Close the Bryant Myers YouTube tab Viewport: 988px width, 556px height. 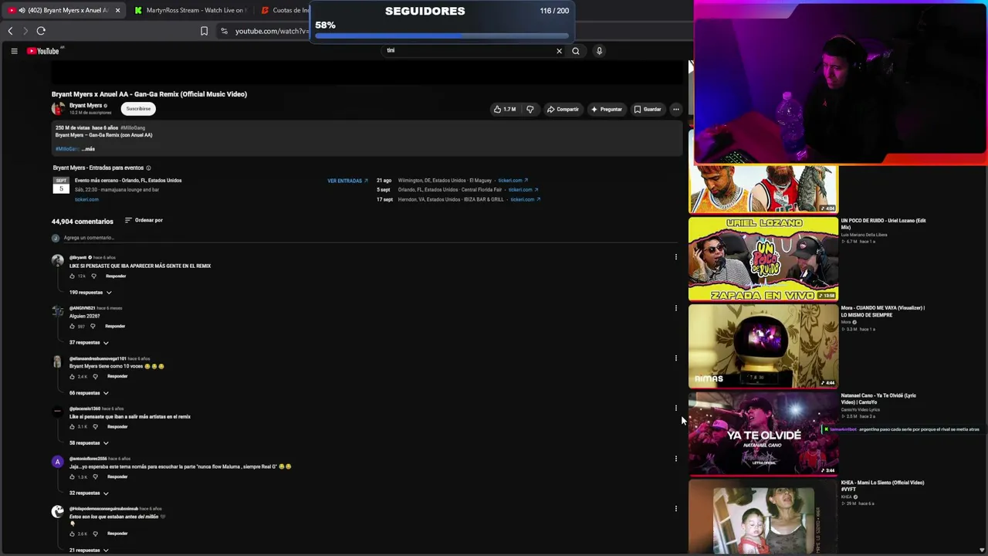(x=117, y=10)
